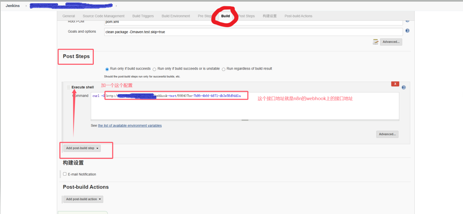Image resolution: width=463 pixels, height=214 pixels.
Task: Focus the Goals and options field
Action: (x=254, y=32)
